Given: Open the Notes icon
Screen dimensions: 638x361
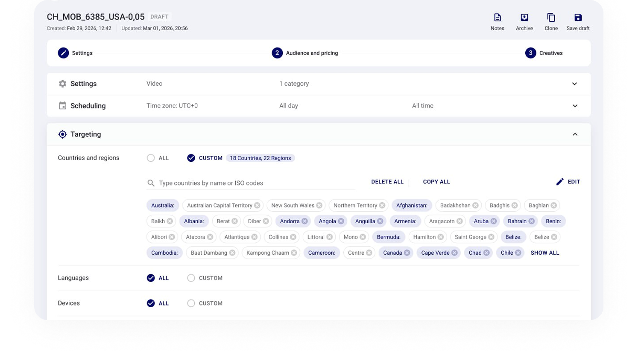Looking at the screenshot, I should 497,17.
